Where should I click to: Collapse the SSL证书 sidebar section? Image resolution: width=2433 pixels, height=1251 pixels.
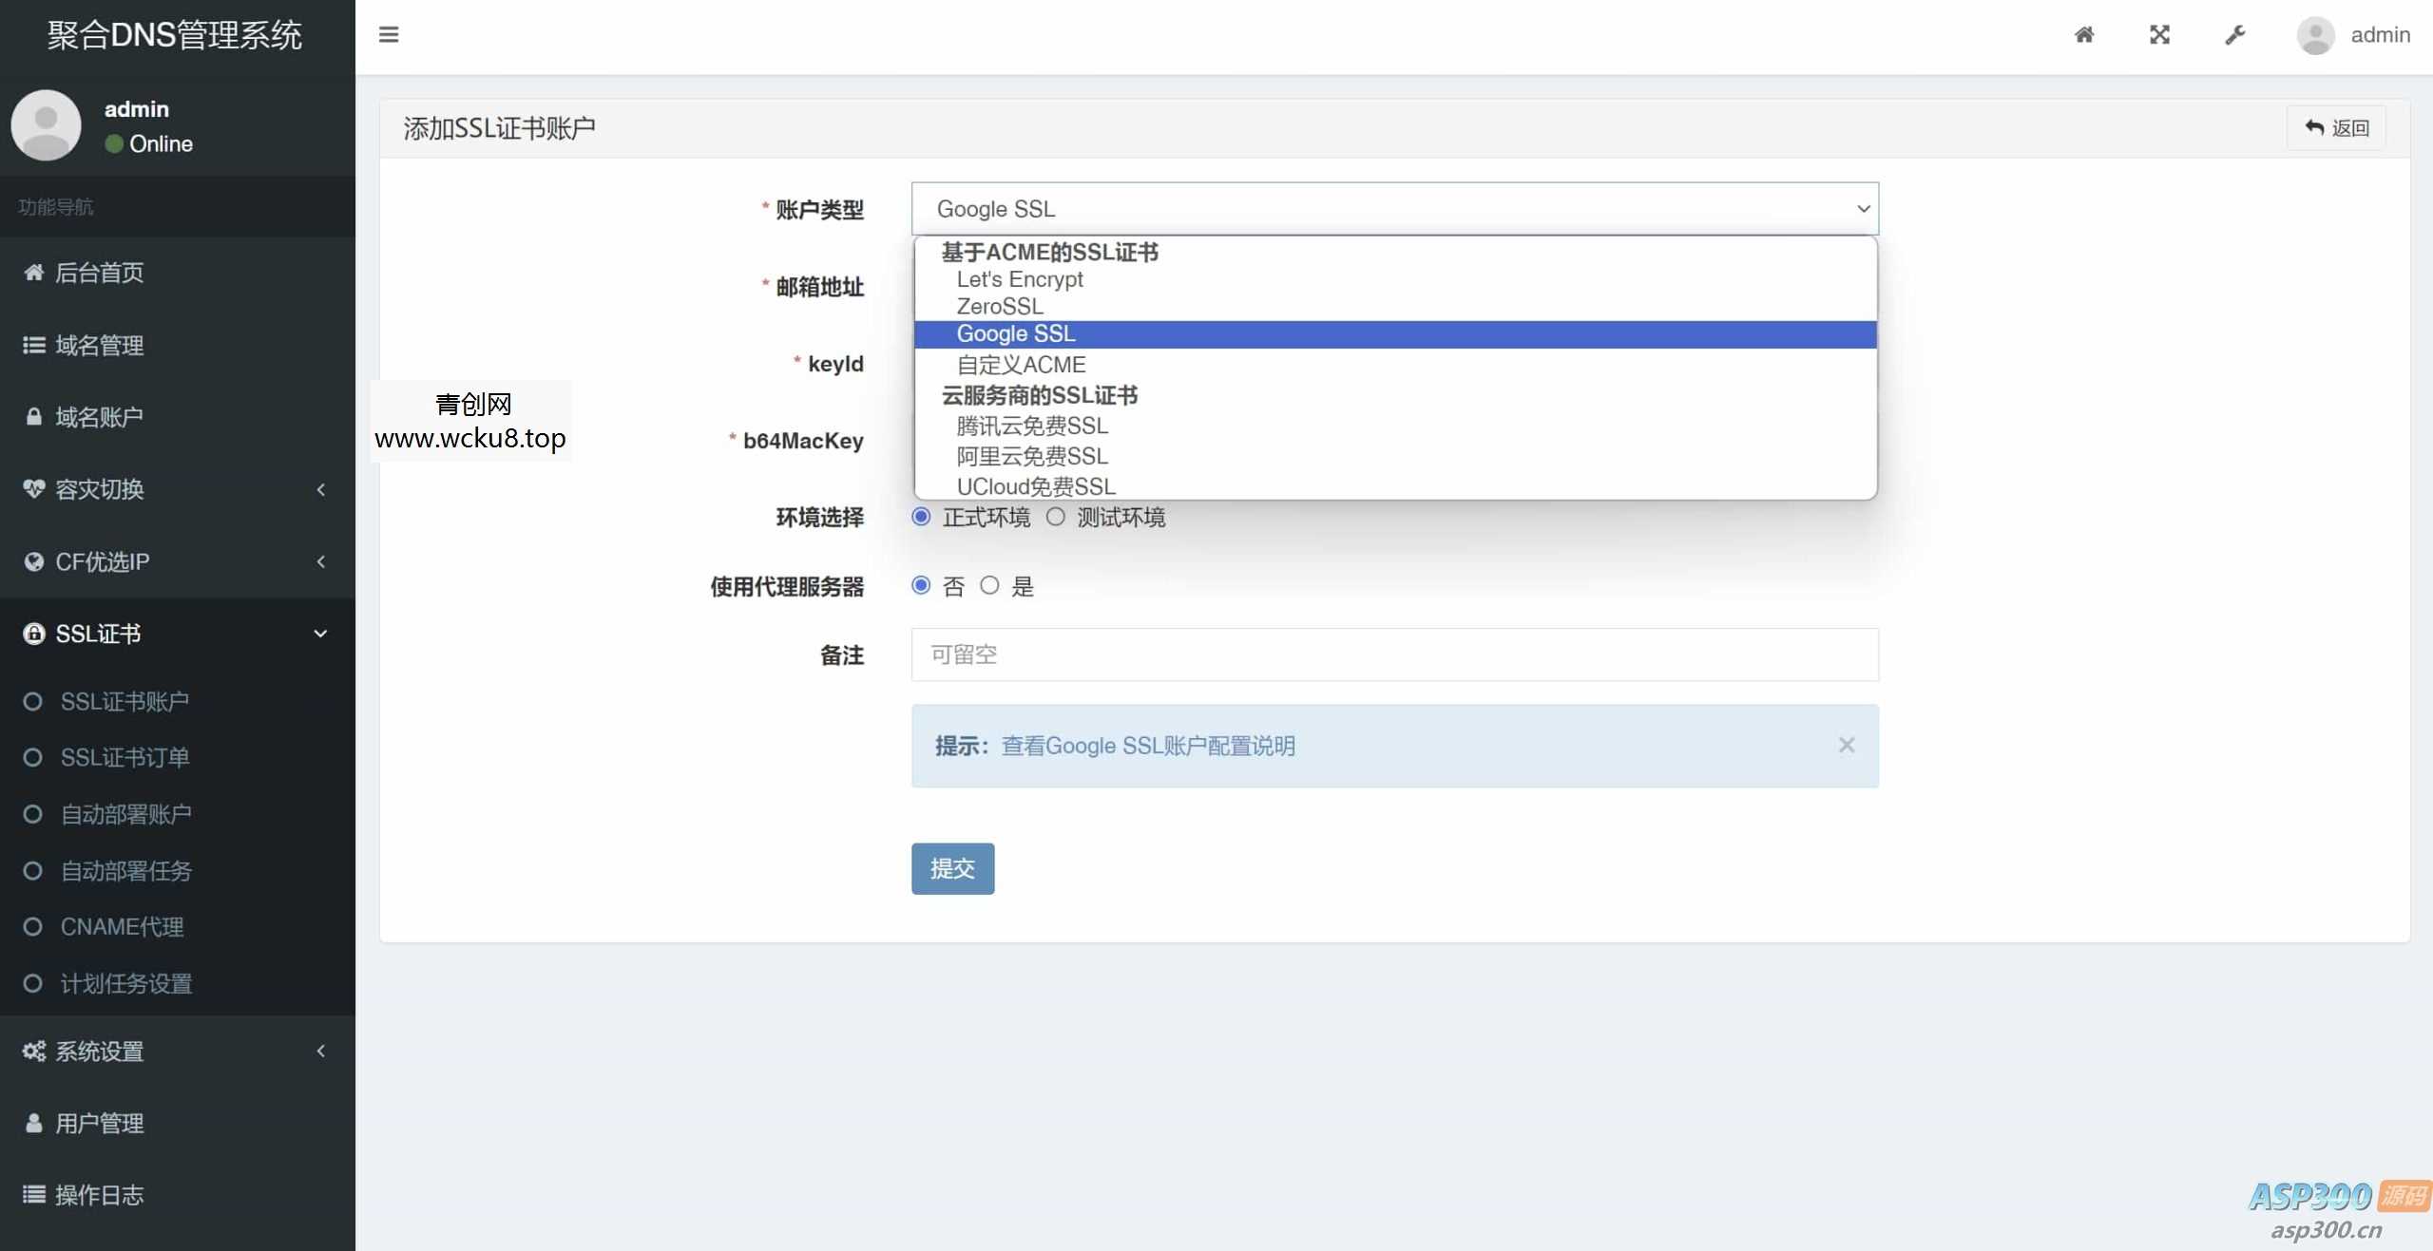coord(97,634)
